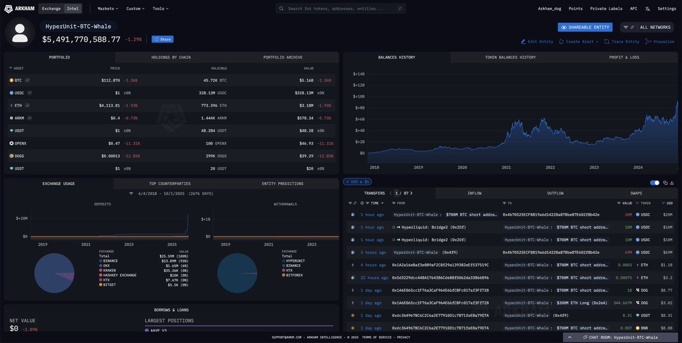The image size is (682, 343).
Task: Open ETH price chart icon
Action: [27, 105]
